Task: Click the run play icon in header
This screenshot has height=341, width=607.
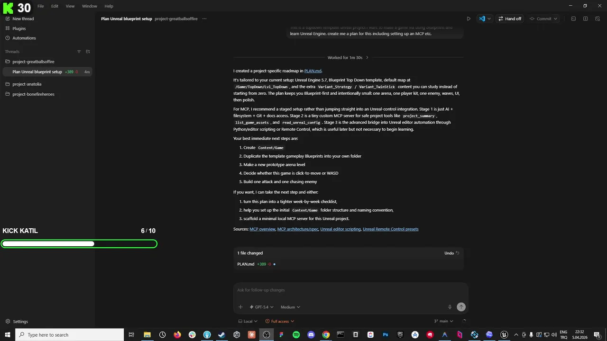Action: (469, 19)
